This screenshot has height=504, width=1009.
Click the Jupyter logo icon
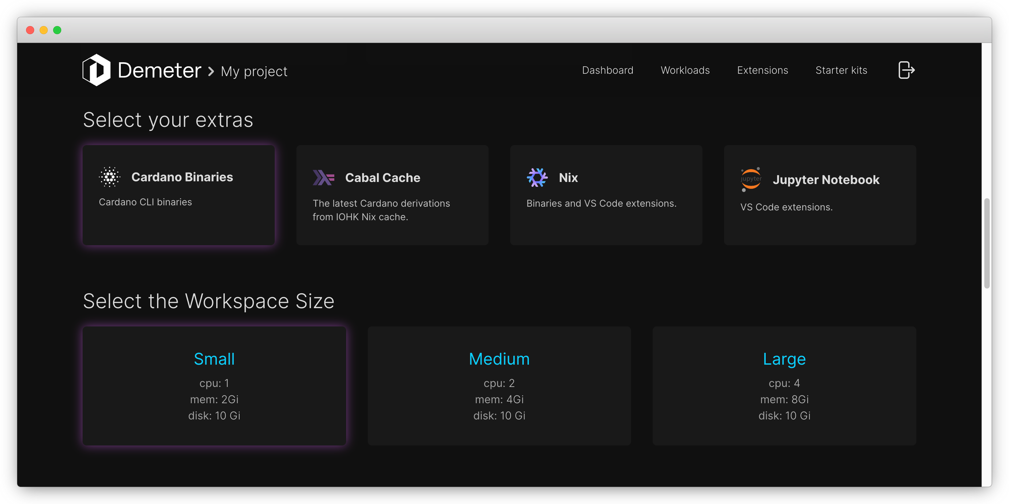click(x=751, y=179)
